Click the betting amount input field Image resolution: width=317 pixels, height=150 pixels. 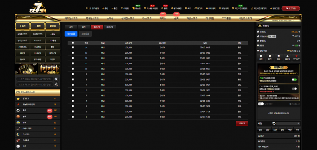point(288,124)
